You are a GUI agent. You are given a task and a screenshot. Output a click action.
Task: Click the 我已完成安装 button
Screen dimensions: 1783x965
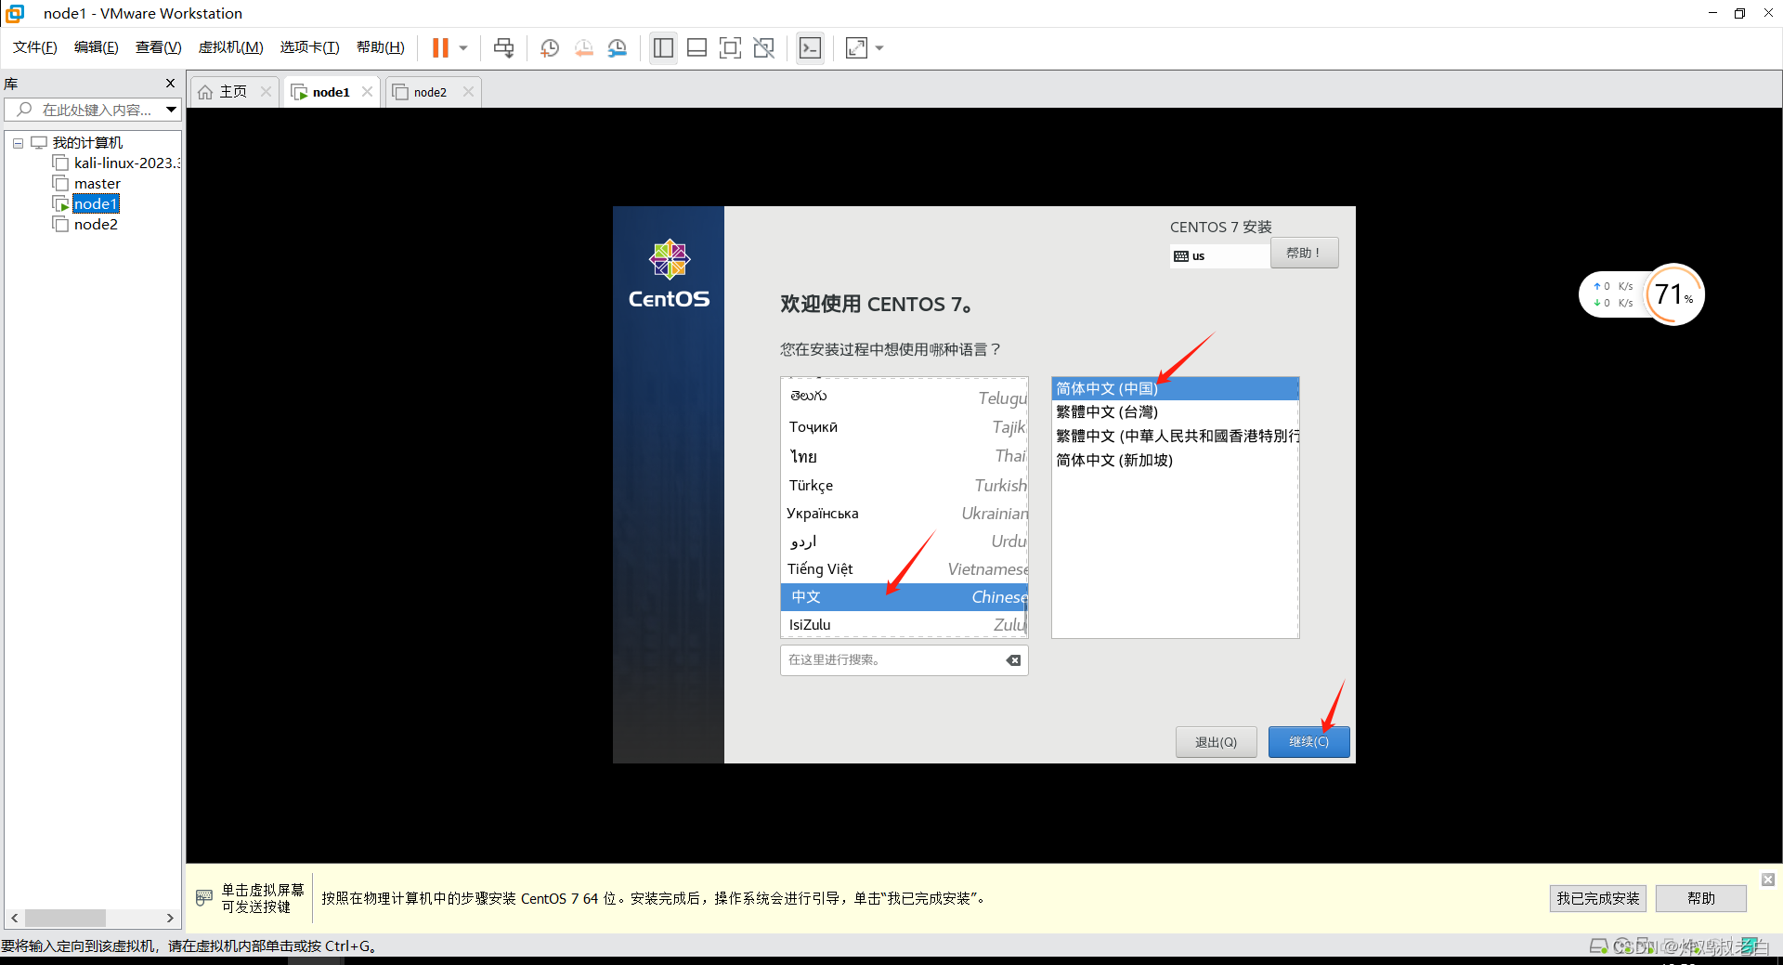coord(1597,898)
